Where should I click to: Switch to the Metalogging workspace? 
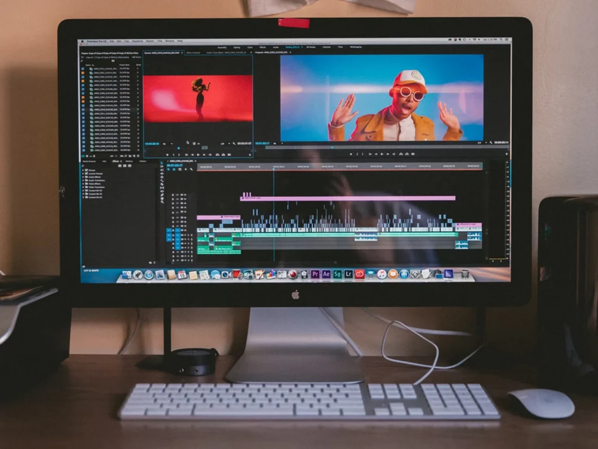point(356,47)
